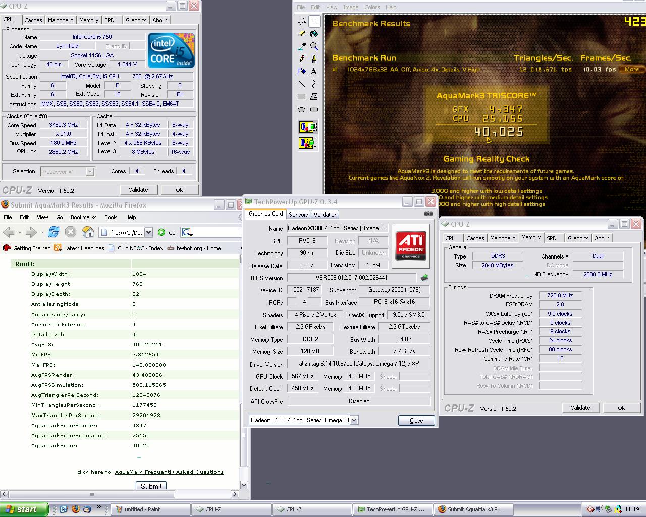Switch to TechPowerUp GPU-Z taskbar button
Image resolution: width=646 pixels, height=517 pixels.
click(x=392, y=509)
